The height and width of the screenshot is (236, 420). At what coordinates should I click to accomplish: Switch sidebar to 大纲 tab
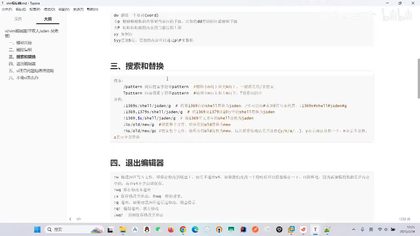(48, 19)
